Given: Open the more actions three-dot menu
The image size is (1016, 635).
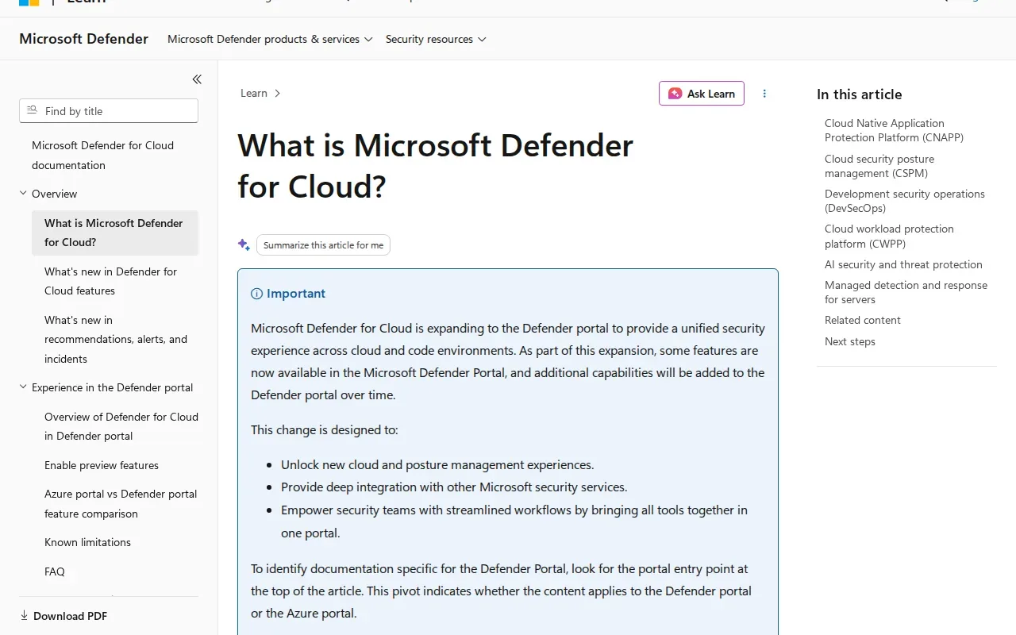Looking at the screenshot, I should pyautogui.click(x=764, y=94).
